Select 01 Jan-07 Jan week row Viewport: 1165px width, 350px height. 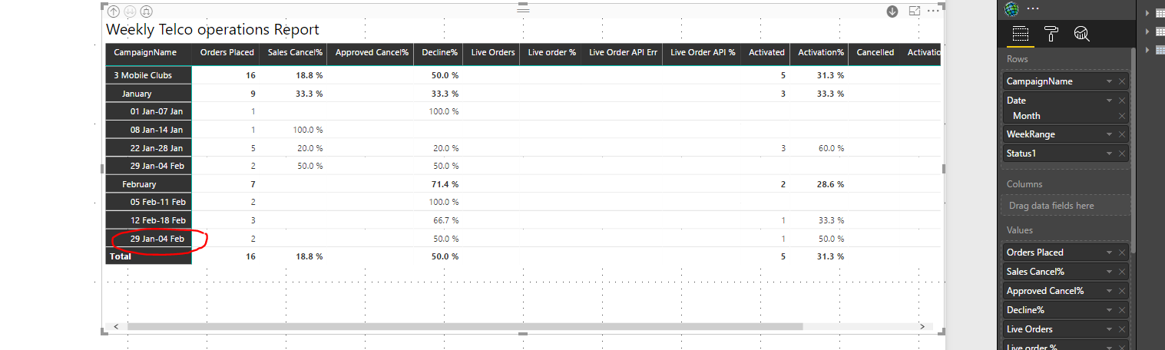[x=148, y=111]
